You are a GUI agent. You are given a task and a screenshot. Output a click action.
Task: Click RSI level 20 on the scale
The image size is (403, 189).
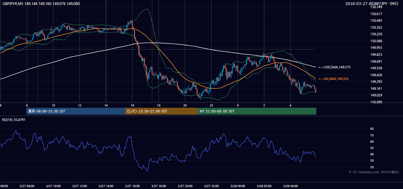point(372,167)
